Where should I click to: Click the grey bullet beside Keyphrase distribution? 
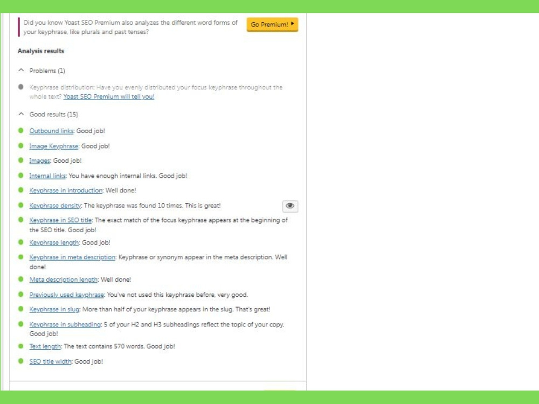[x=21, y=87]
